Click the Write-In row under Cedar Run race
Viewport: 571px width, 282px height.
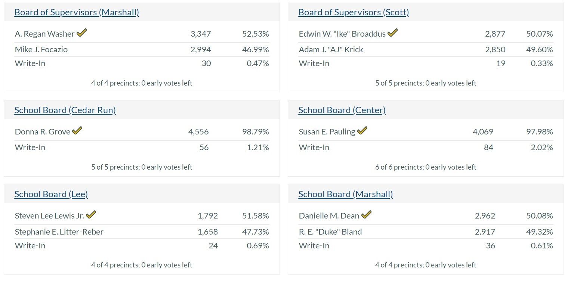[30, 147]
